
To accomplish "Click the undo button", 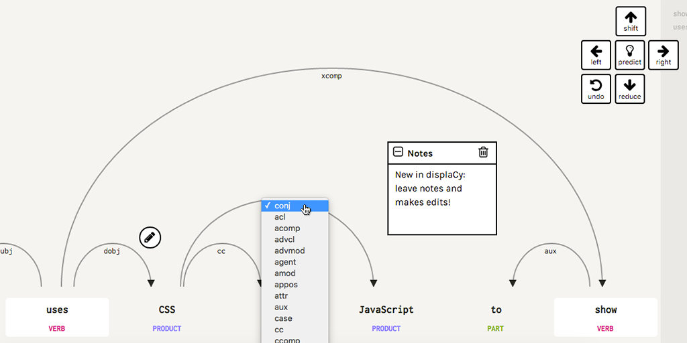I will 596,88.
